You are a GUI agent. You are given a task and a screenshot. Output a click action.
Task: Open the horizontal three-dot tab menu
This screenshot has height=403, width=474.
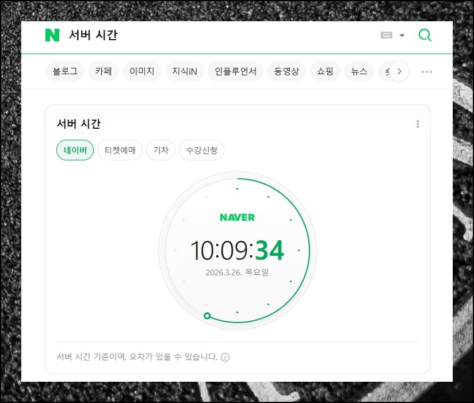pos(426,72)
